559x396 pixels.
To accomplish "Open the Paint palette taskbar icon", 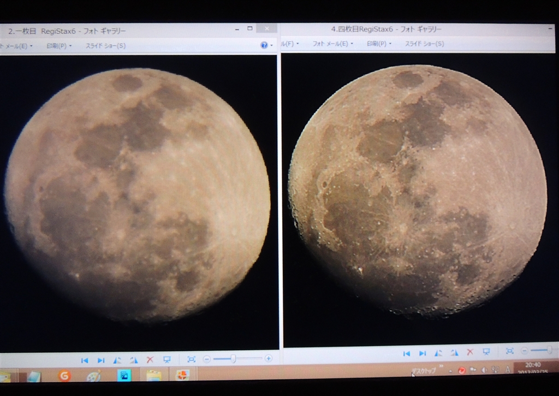I will click(94, 376).
